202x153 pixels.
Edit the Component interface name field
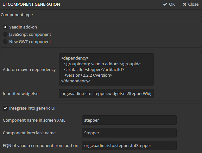[129, 133]
